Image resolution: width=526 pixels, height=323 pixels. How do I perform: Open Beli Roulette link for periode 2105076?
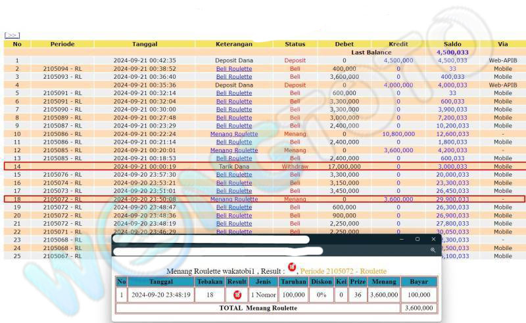pos(234,175)
